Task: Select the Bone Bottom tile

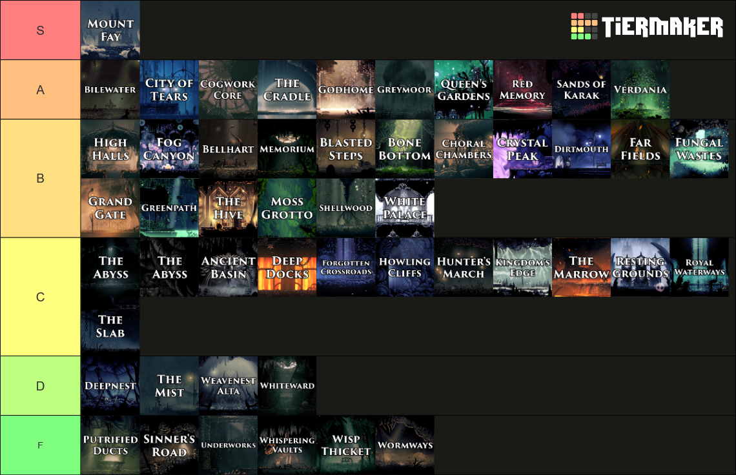Action: click(x=405, y=149)
